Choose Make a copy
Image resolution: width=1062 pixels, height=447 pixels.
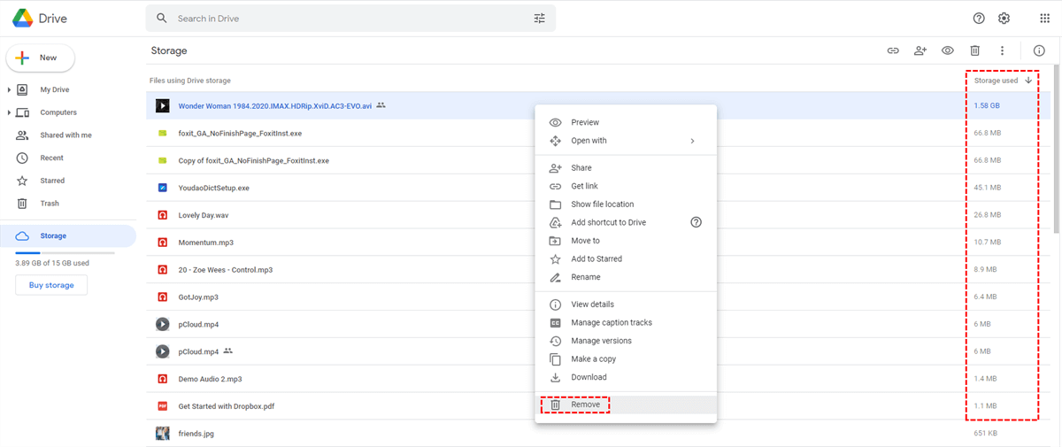626,358
